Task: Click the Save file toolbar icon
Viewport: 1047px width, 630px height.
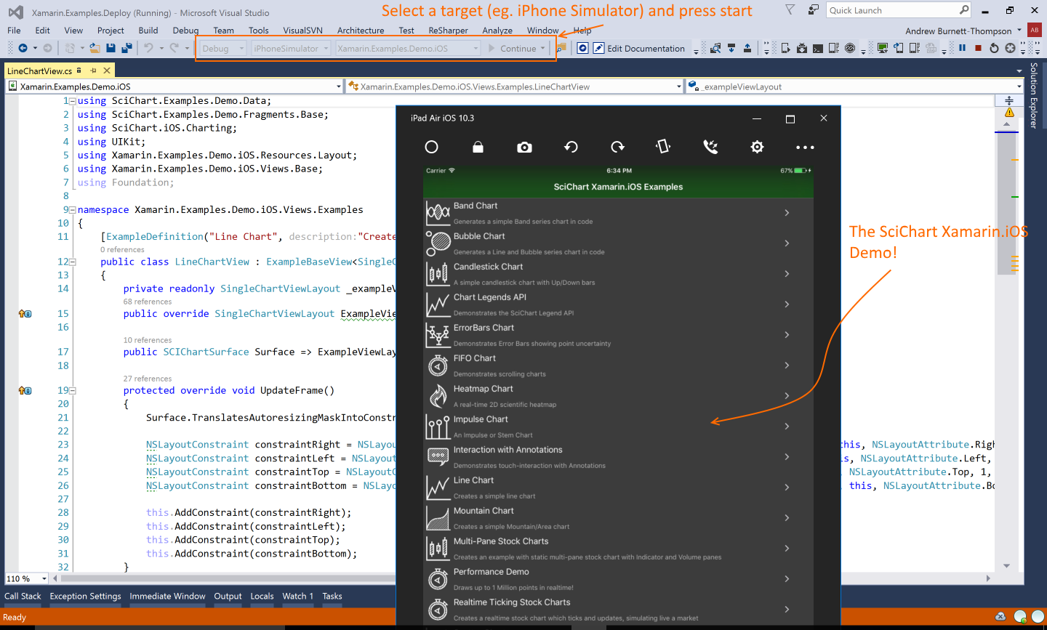Action: pos(111,48)
